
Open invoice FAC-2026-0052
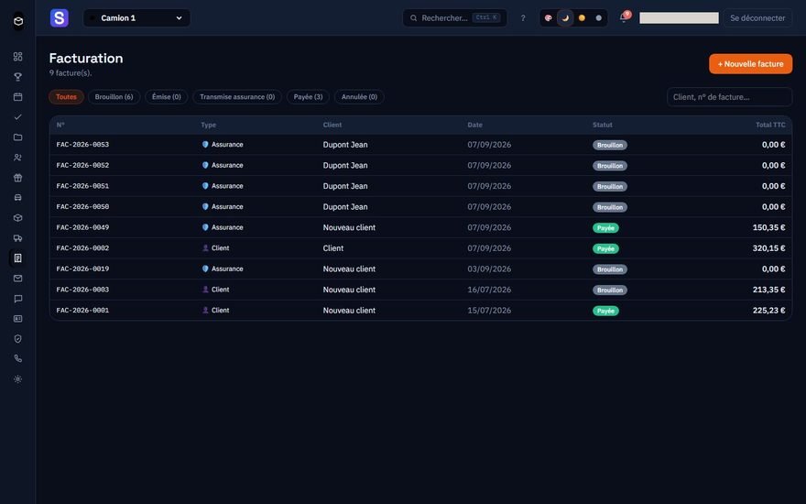click(x=420, y=165)
